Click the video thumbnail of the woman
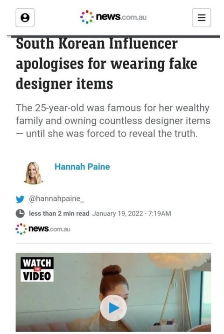The width and height of the screenshot is (224, 334). click(113, 292)
